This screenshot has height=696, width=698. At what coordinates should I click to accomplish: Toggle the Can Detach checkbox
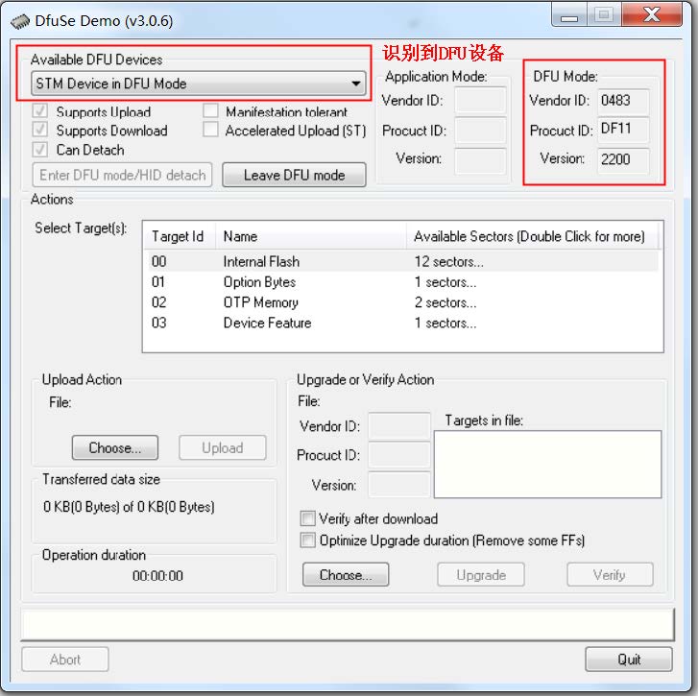click(x=39, y=149)
